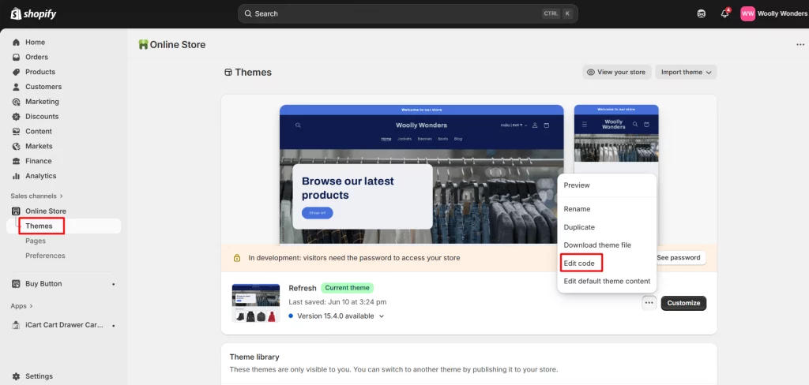809x385 pixels.
Task: Click the three-dot button beside Customize
Action: click(649, 303)
